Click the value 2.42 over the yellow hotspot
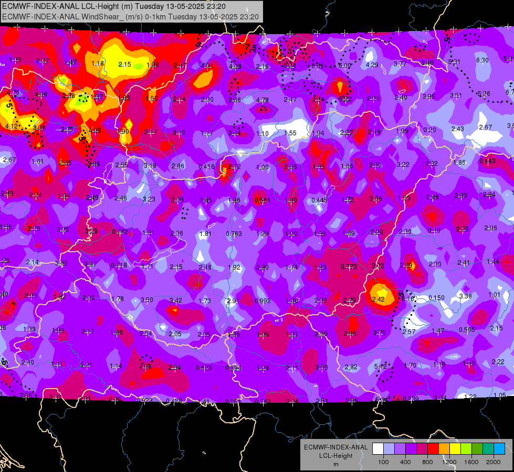The width and height of the screenshot is (514, 472). [x=378, y=299]
